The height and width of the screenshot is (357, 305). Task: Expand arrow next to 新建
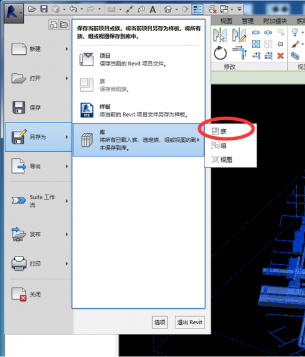(x=67, y=49)
